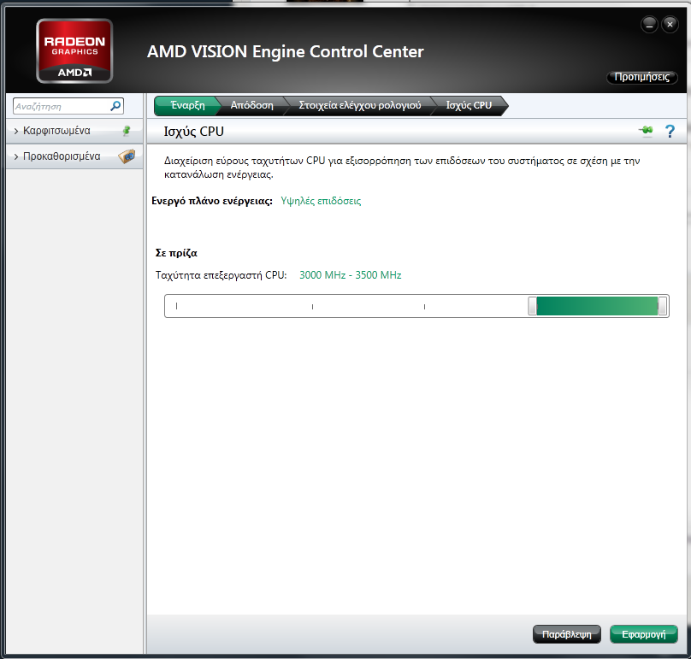Open help with the question mark icon
Viewport: 691px width, 659px height.
coord(670,132)
